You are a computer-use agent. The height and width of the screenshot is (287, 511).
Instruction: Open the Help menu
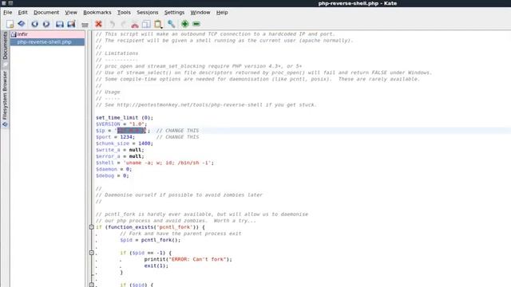[222, 13]
